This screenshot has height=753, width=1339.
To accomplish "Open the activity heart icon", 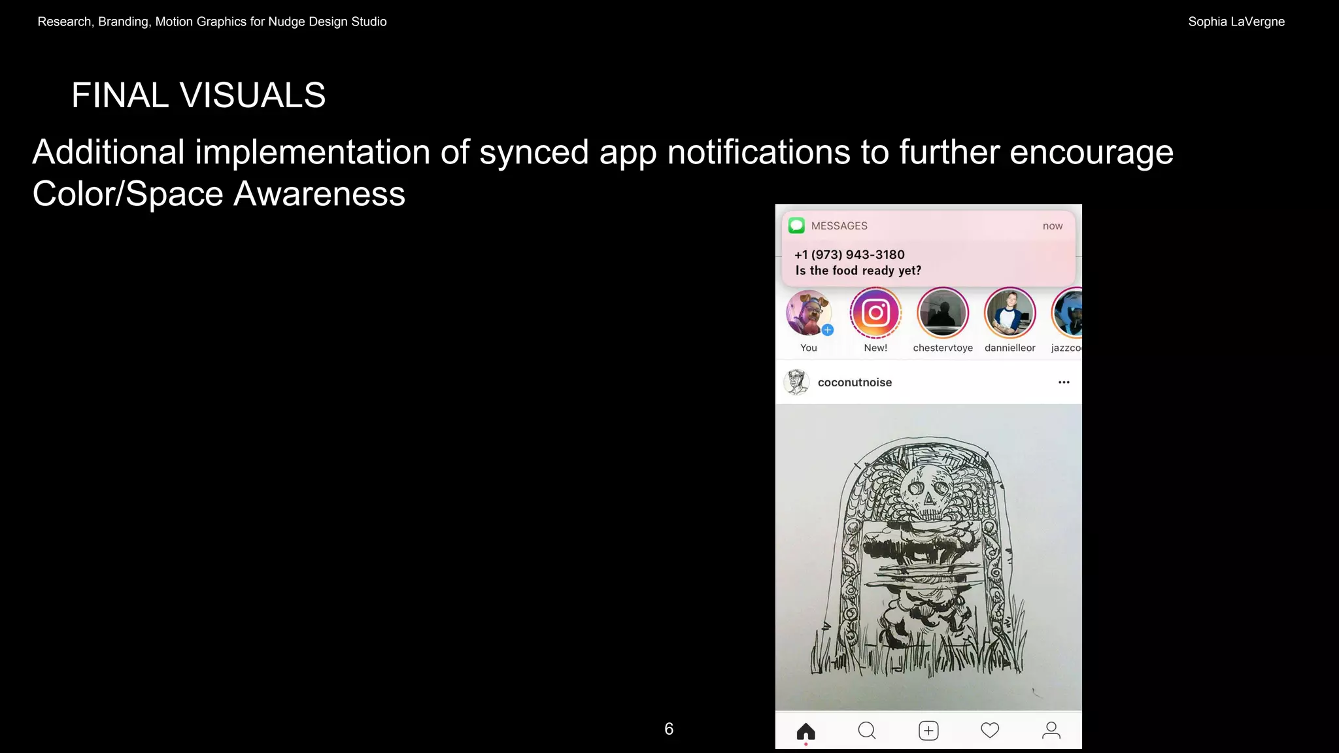I will 990,730.
